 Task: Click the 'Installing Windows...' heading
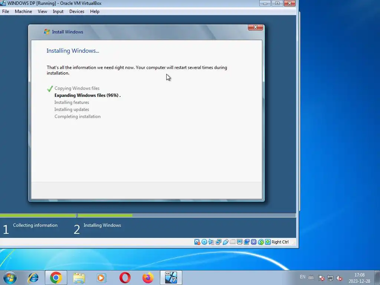[73, 50]
